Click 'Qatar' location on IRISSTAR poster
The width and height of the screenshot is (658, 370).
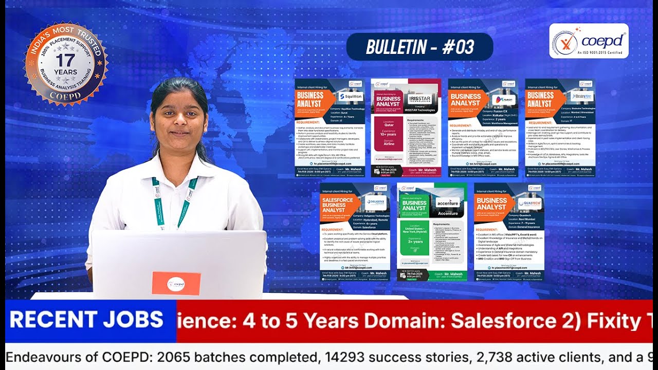point(389,124)
